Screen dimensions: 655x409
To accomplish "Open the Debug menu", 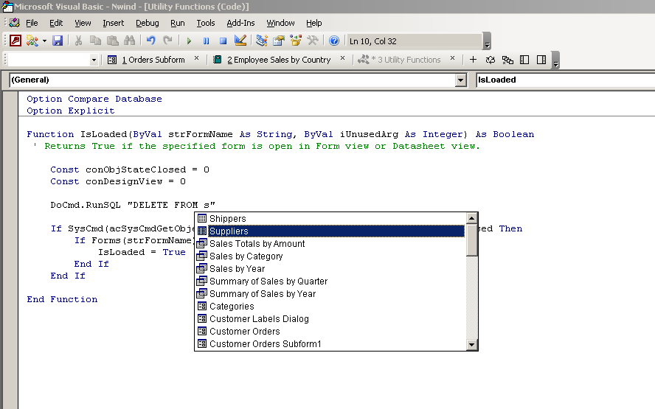I will [147, 23].
